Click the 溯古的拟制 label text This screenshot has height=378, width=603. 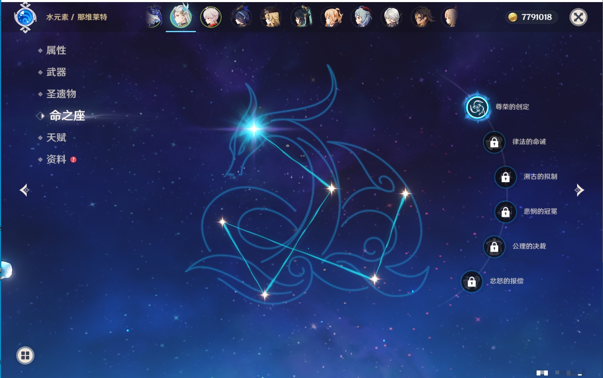coord(540,177)
